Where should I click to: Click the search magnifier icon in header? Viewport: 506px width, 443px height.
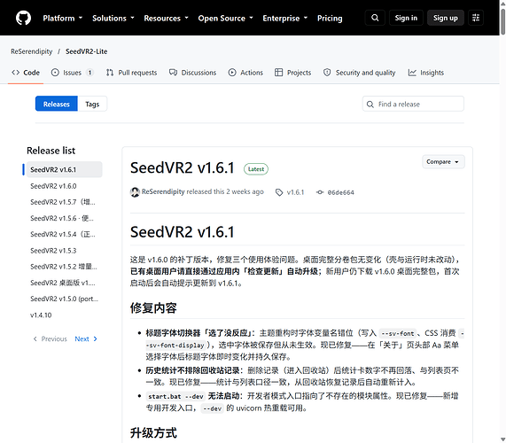click(375, 18)
